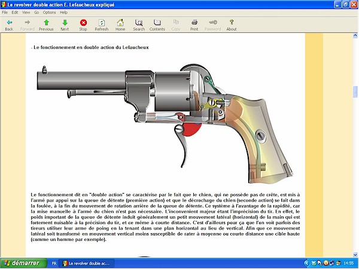The image size is (359, 269).
Task: Minimize the Lefaucheux window
Action: [x=337, y=5]
